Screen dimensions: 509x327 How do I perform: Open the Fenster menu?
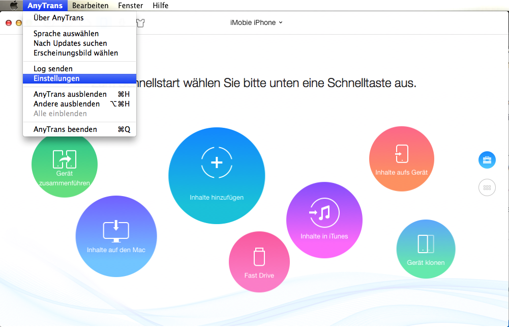(131, 5)
